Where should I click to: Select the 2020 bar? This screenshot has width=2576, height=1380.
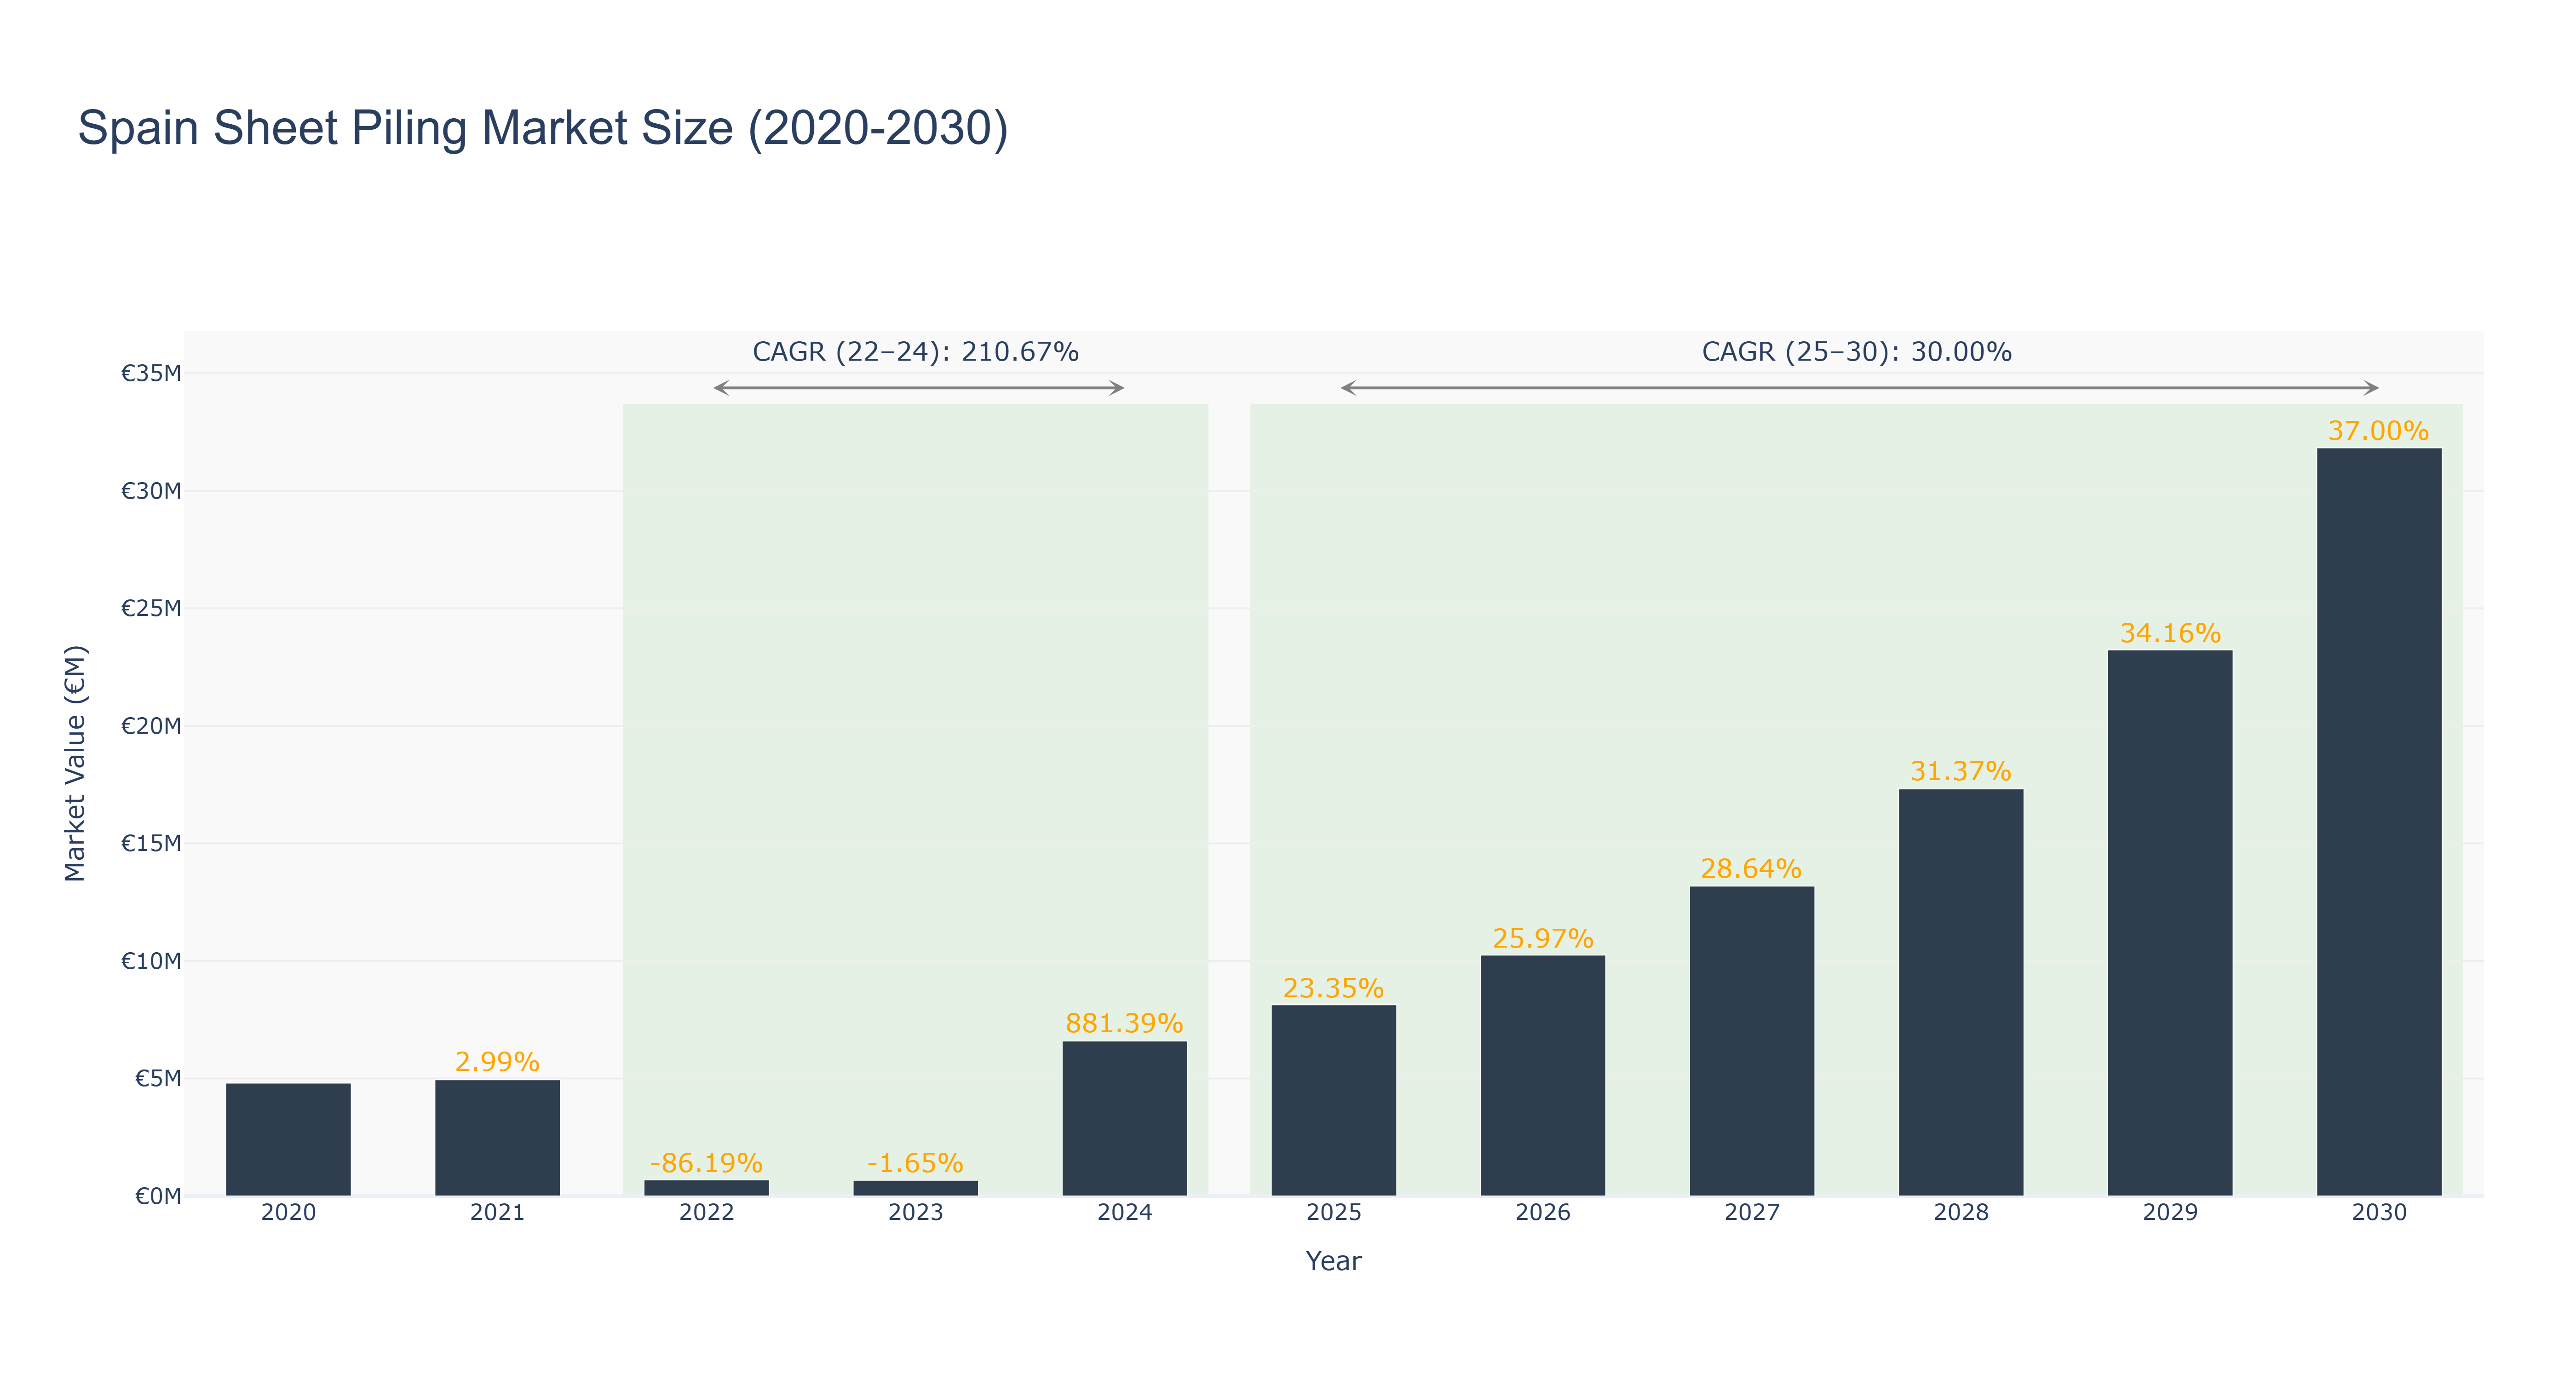pos(289,1140)
